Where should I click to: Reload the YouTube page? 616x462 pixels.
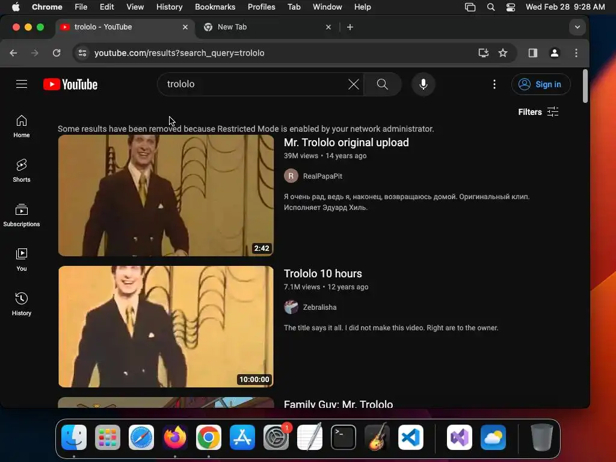point(57,53)
